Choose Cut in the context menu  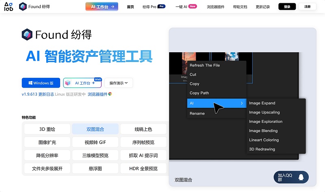tap(217, 75)
